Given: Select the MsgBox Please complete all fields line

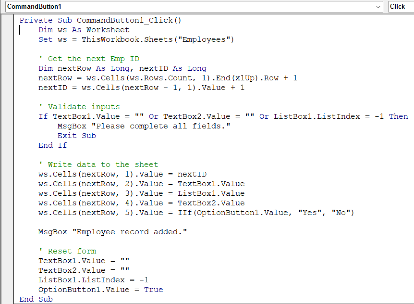Looking at the screenshot, I should [x=143, y=126].
